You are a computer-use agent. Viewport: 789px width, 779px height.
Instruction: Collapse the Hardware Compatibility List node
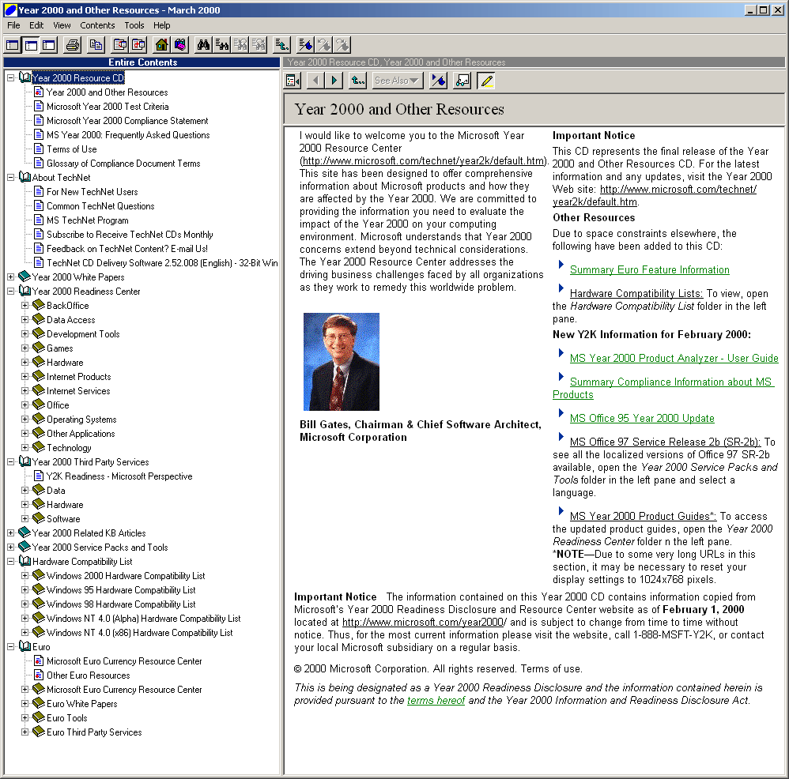[x=10, y=562]
